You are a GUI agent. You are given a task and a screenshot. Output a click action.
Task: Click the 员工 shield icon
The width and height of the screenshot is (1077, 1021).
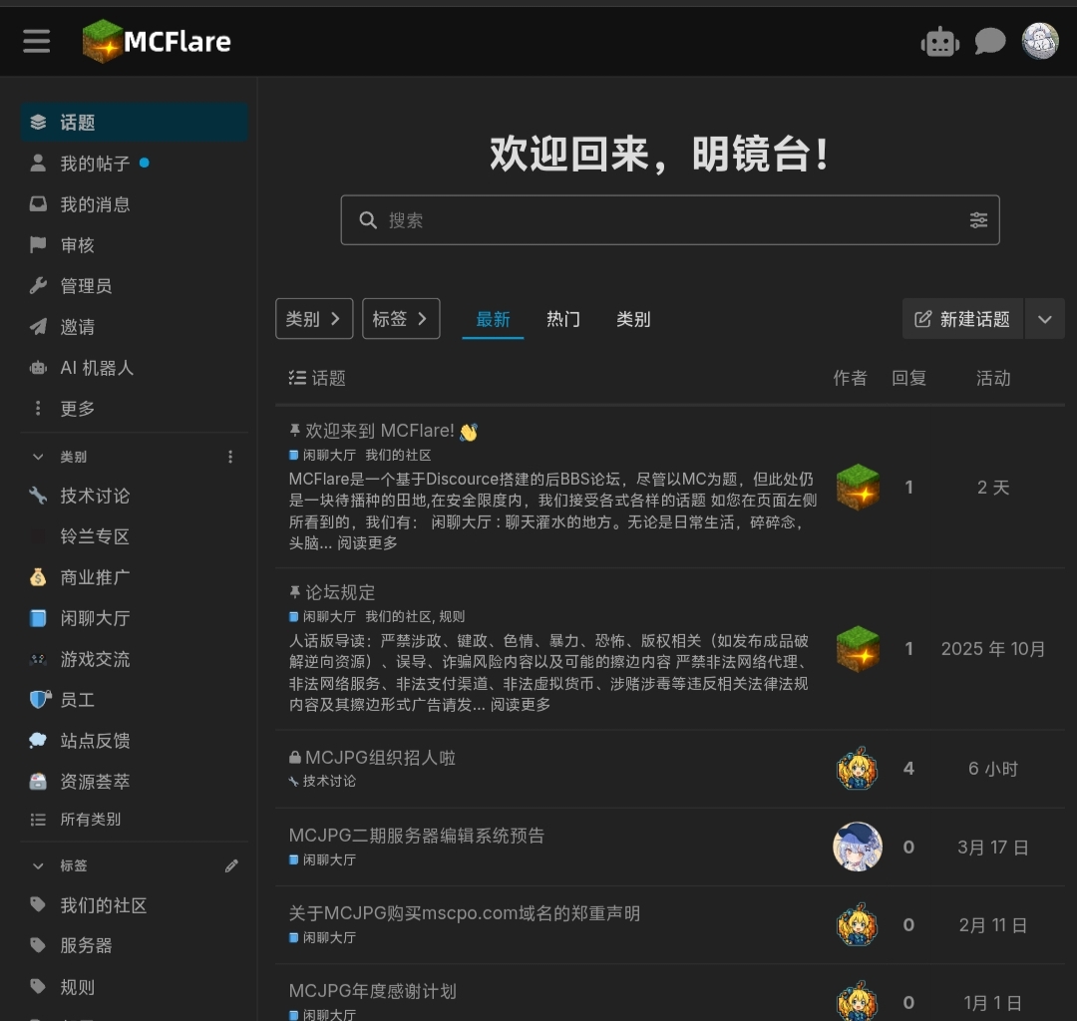click(40, 699)
